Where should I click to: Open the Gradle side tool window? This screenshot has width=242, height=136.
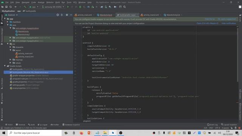click(240, 18)
